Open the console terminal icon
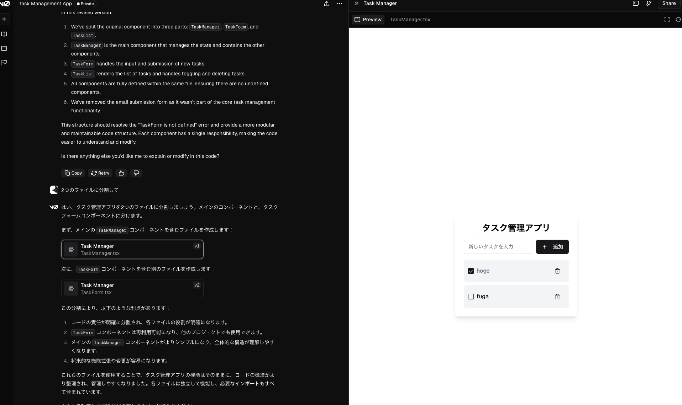 click(635, 4)
